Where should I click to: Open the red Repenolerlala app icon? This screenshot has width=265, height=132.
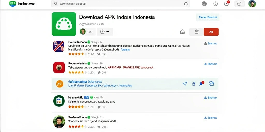pyautogui.click(x=59, y=68)
